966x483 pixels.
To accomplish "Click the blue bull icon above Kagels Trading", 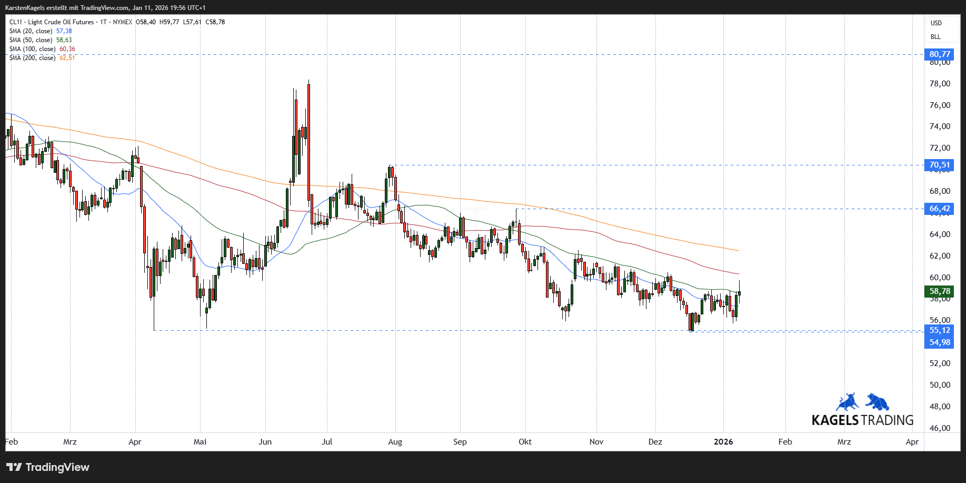I will pyautogui.click(x=847, y=402).
